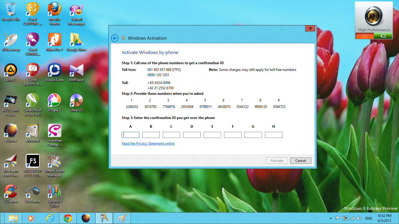Show hidden tray icons arrow
Screen dimensions: 399x224
click(x=331, y=218)
